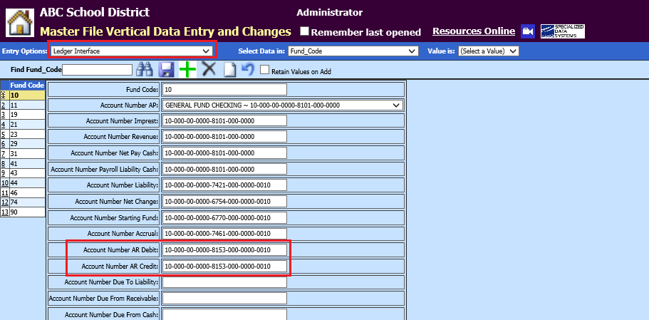Click the Find Fund_Code search field
This screenshot has width=649, height=320.
point(98,70)
